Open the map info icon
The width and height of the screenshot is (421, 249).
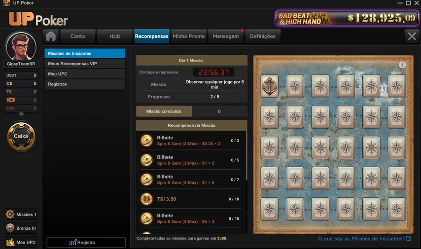[402, 65]
